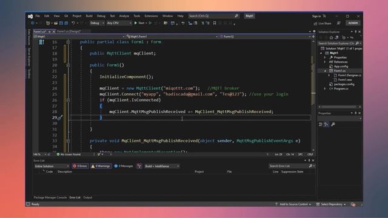The width and height of the screenshot is (388, 218).
Task: Click the feedback icon beside Live Share
Action: tap(338, 23)
